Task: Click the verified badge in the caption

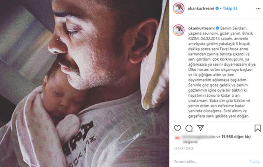Action: tap(217, 28)
